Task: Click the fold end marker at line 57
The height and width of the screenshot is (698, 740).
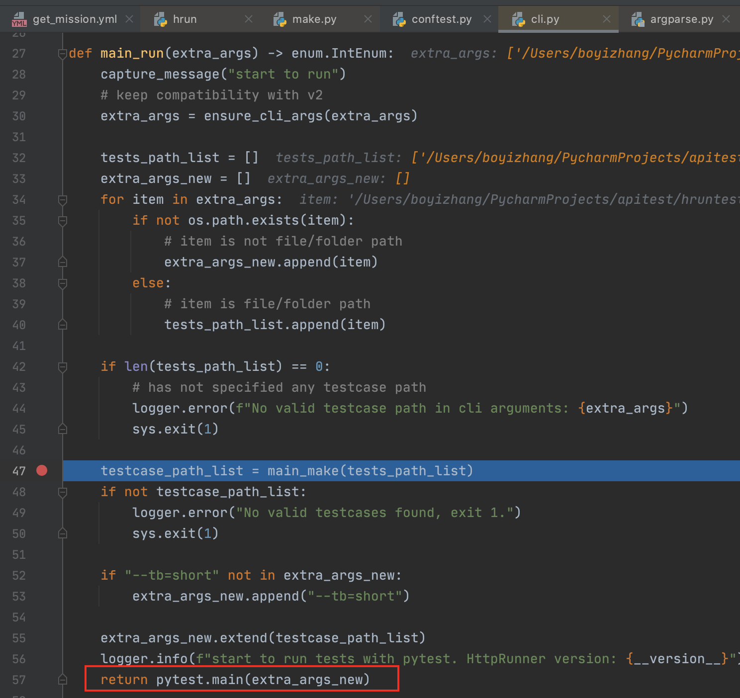Action: tap(63, 680)
